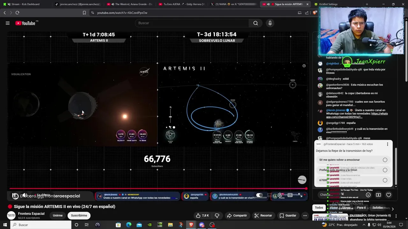
Task: Select the 'Todos' filter chip
Action: click(319, 208)
